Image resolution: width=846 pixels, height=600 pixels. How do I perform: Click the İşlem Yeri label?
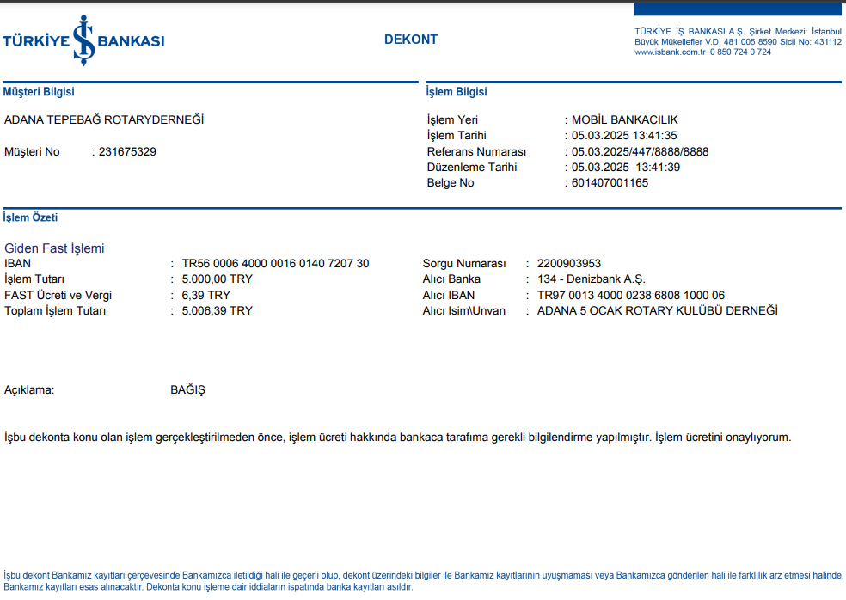(452, 119)
